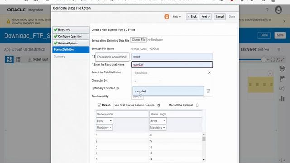Focus the Recordset Name input field

tap(172, 64)
